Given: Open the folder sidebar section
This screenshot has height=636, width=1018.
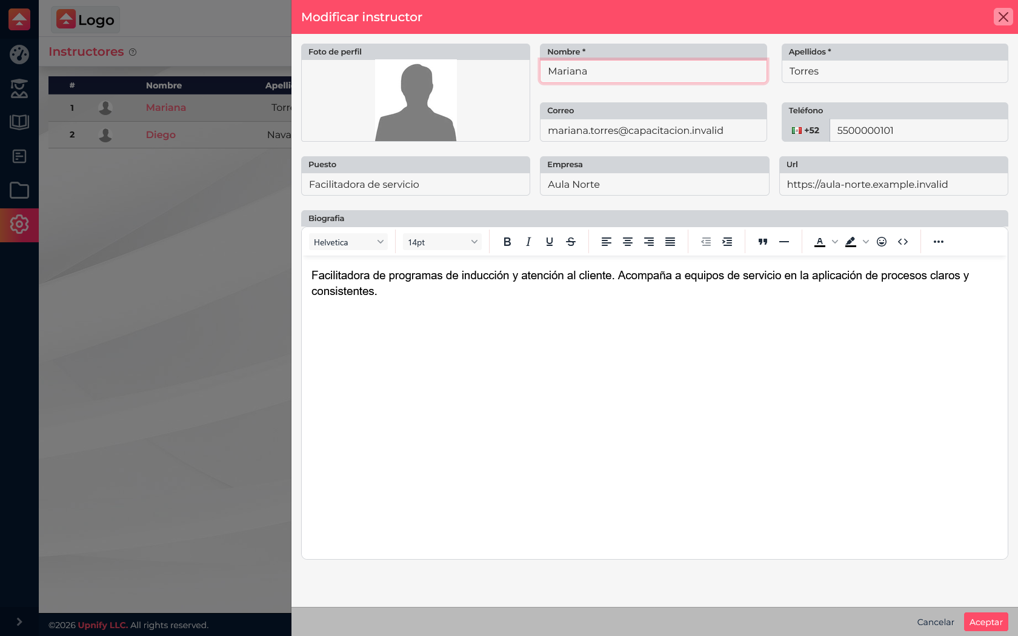Looking at the screenshot, I should click(19, 190).
